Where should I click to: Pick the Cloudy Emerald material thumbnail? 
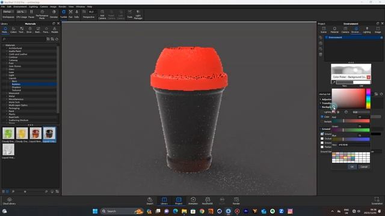click(8, 133)
